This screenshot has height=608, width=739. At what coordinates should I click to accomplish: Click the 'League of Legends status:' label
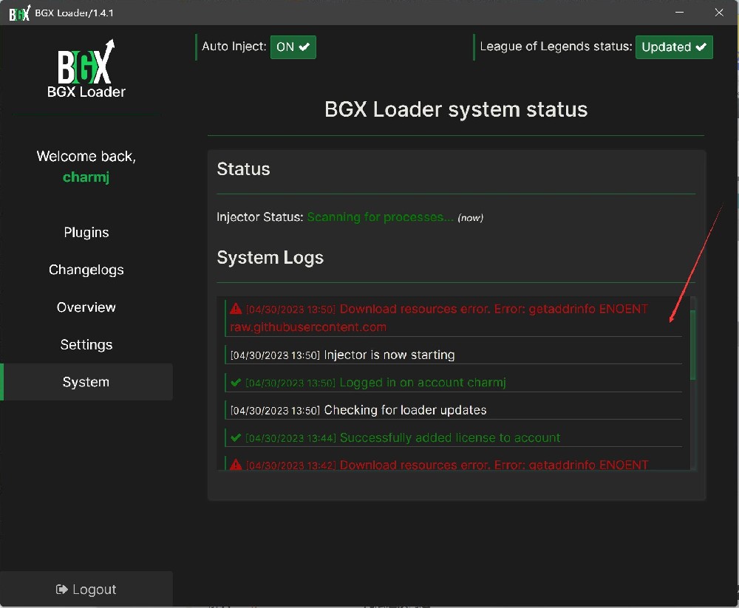(556, 47)
